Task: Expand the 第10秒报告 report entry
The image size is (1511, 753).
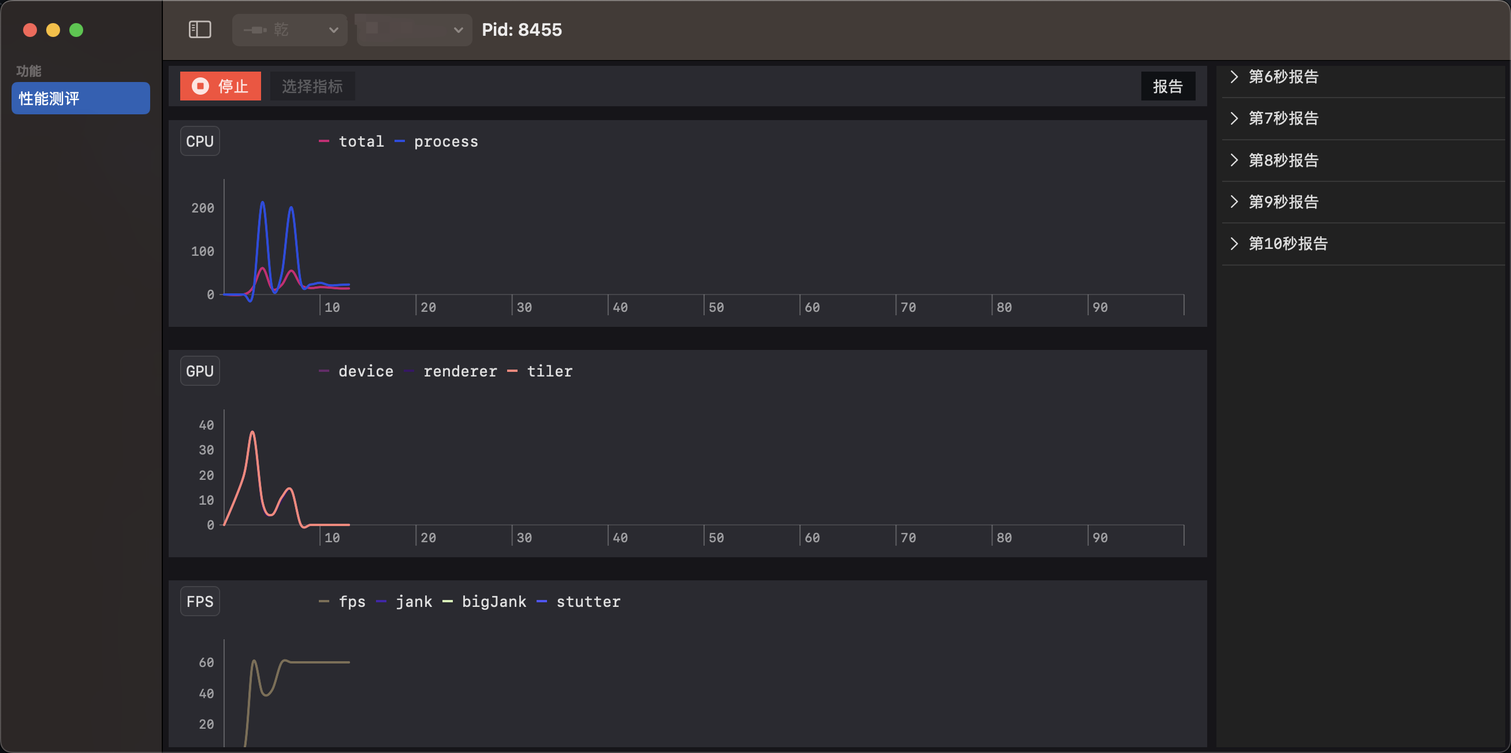Action: point(1289,243)
